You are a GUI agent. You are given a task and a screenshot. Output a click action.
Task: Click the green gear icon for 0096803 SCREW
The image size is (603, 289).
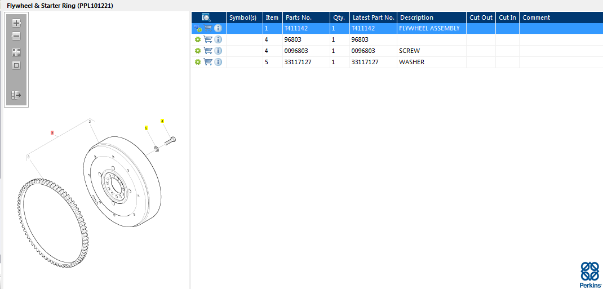198,51
